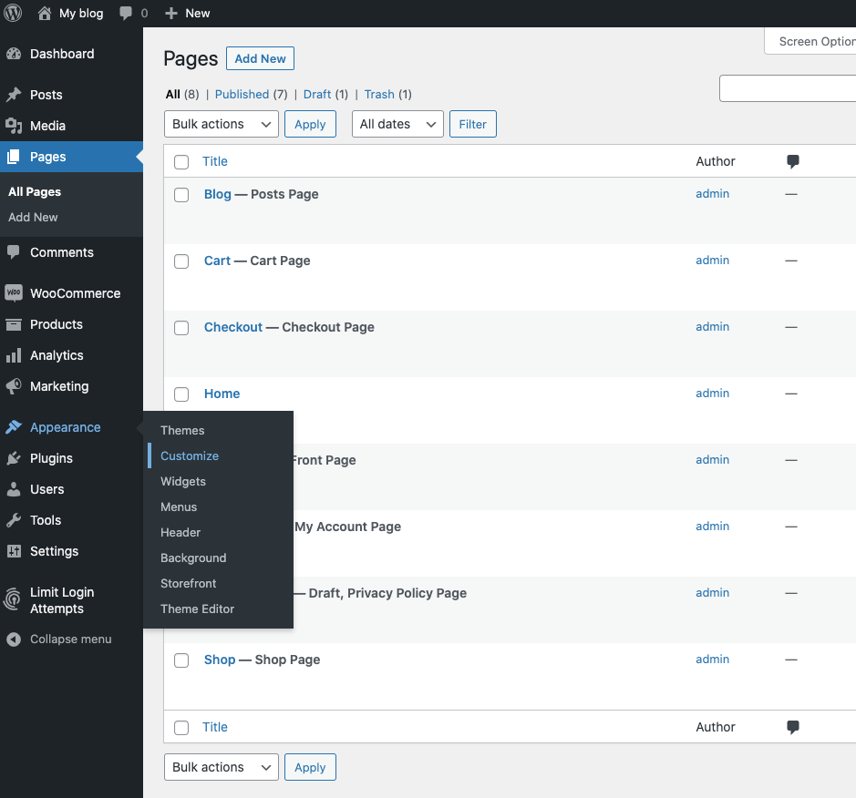Open the Blog page title link
This screenshot has height=798, width=856.
pyautogui.click(x=218, y=194)
